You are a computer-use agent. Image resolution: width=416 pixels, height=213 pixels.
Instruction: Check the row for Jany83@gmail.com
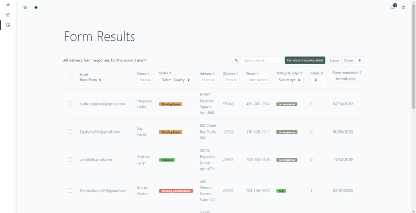point(70,160)
